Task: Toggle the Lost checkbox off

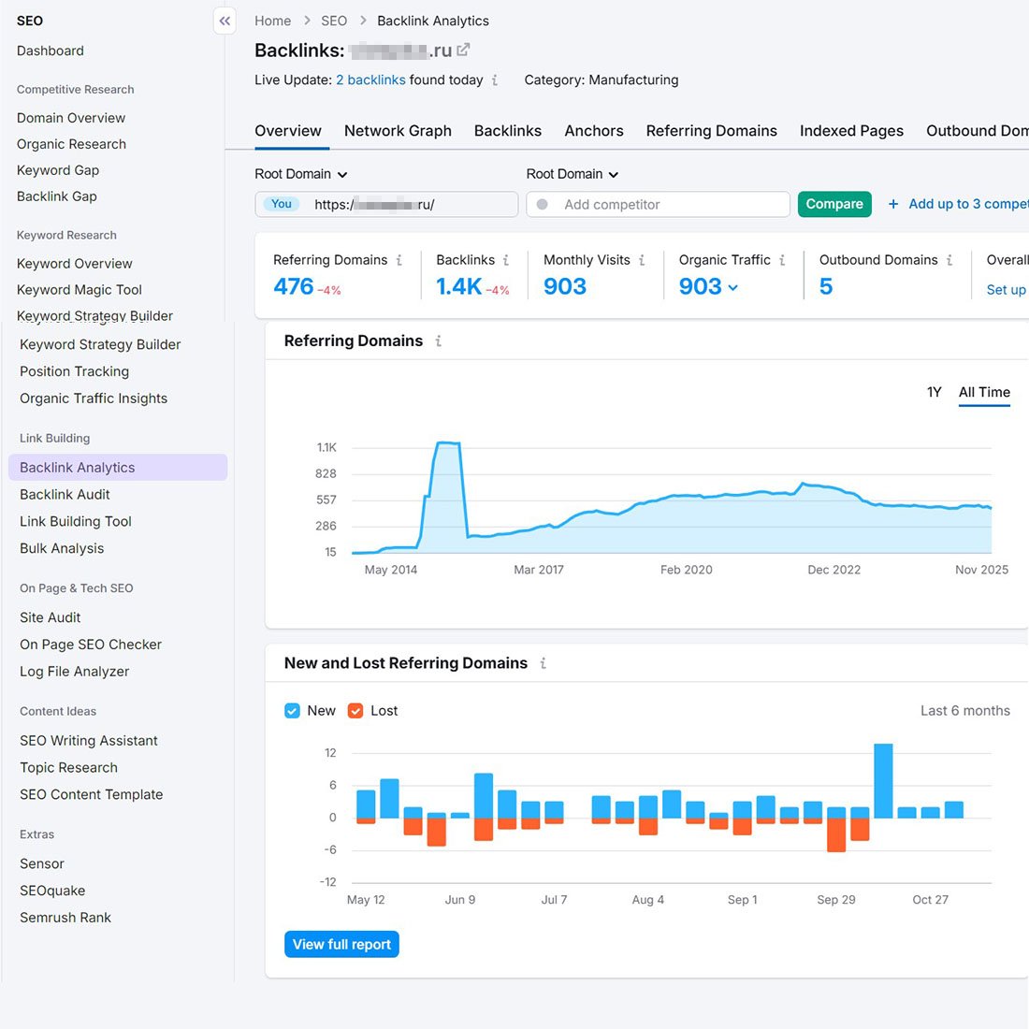Action: 355,711
